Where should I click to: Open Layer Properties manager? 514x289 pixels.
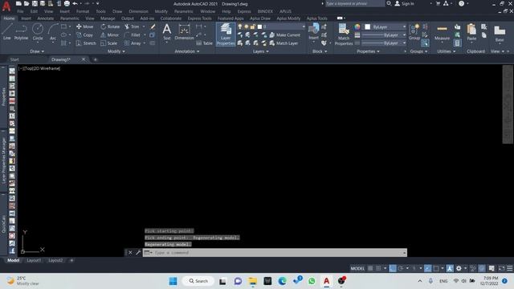click(x=226, y=34)
